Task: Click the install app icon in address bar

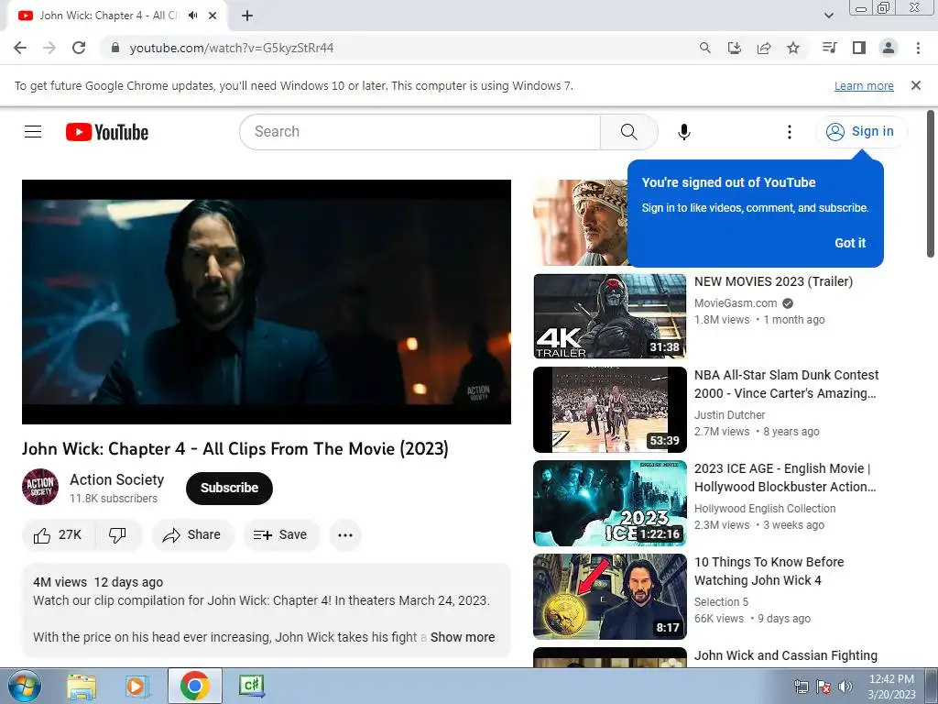Action: coord(735,48)
